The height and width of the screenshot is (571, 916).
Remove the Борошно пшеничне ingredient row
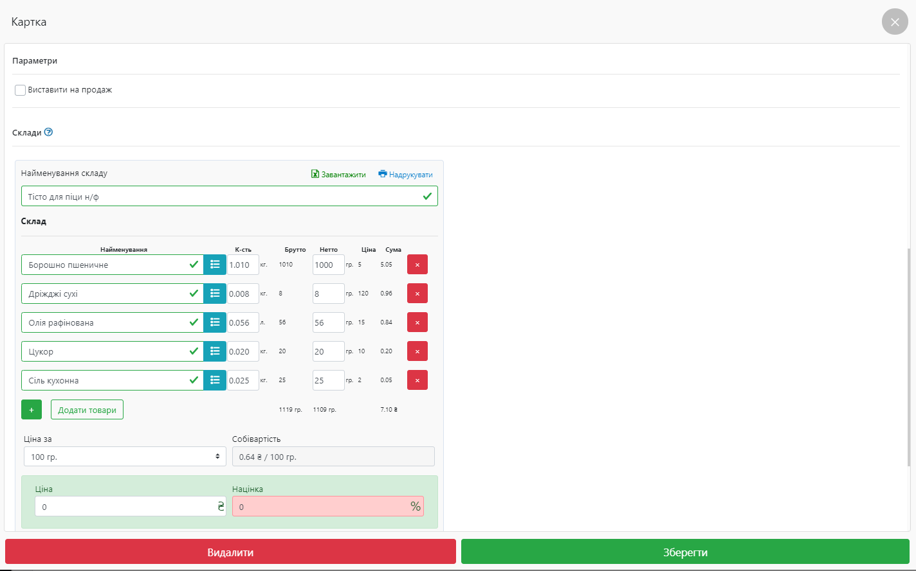point(417,265)
